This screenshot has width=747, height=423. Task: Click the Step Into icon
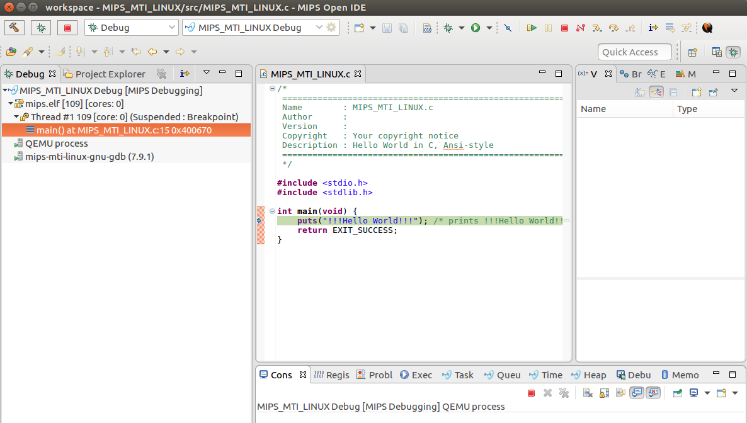point(597,28)
